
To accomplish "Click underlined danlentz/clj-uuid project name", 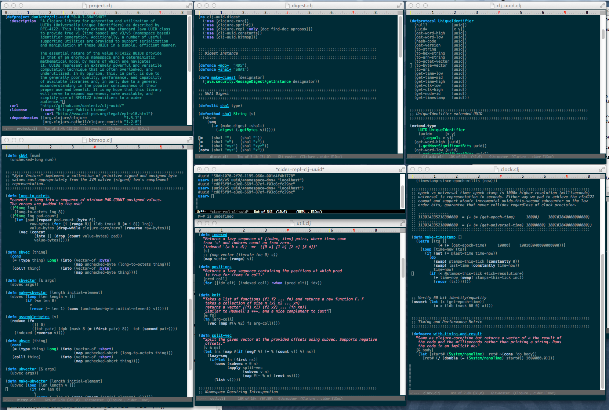I will click(50, 17).
